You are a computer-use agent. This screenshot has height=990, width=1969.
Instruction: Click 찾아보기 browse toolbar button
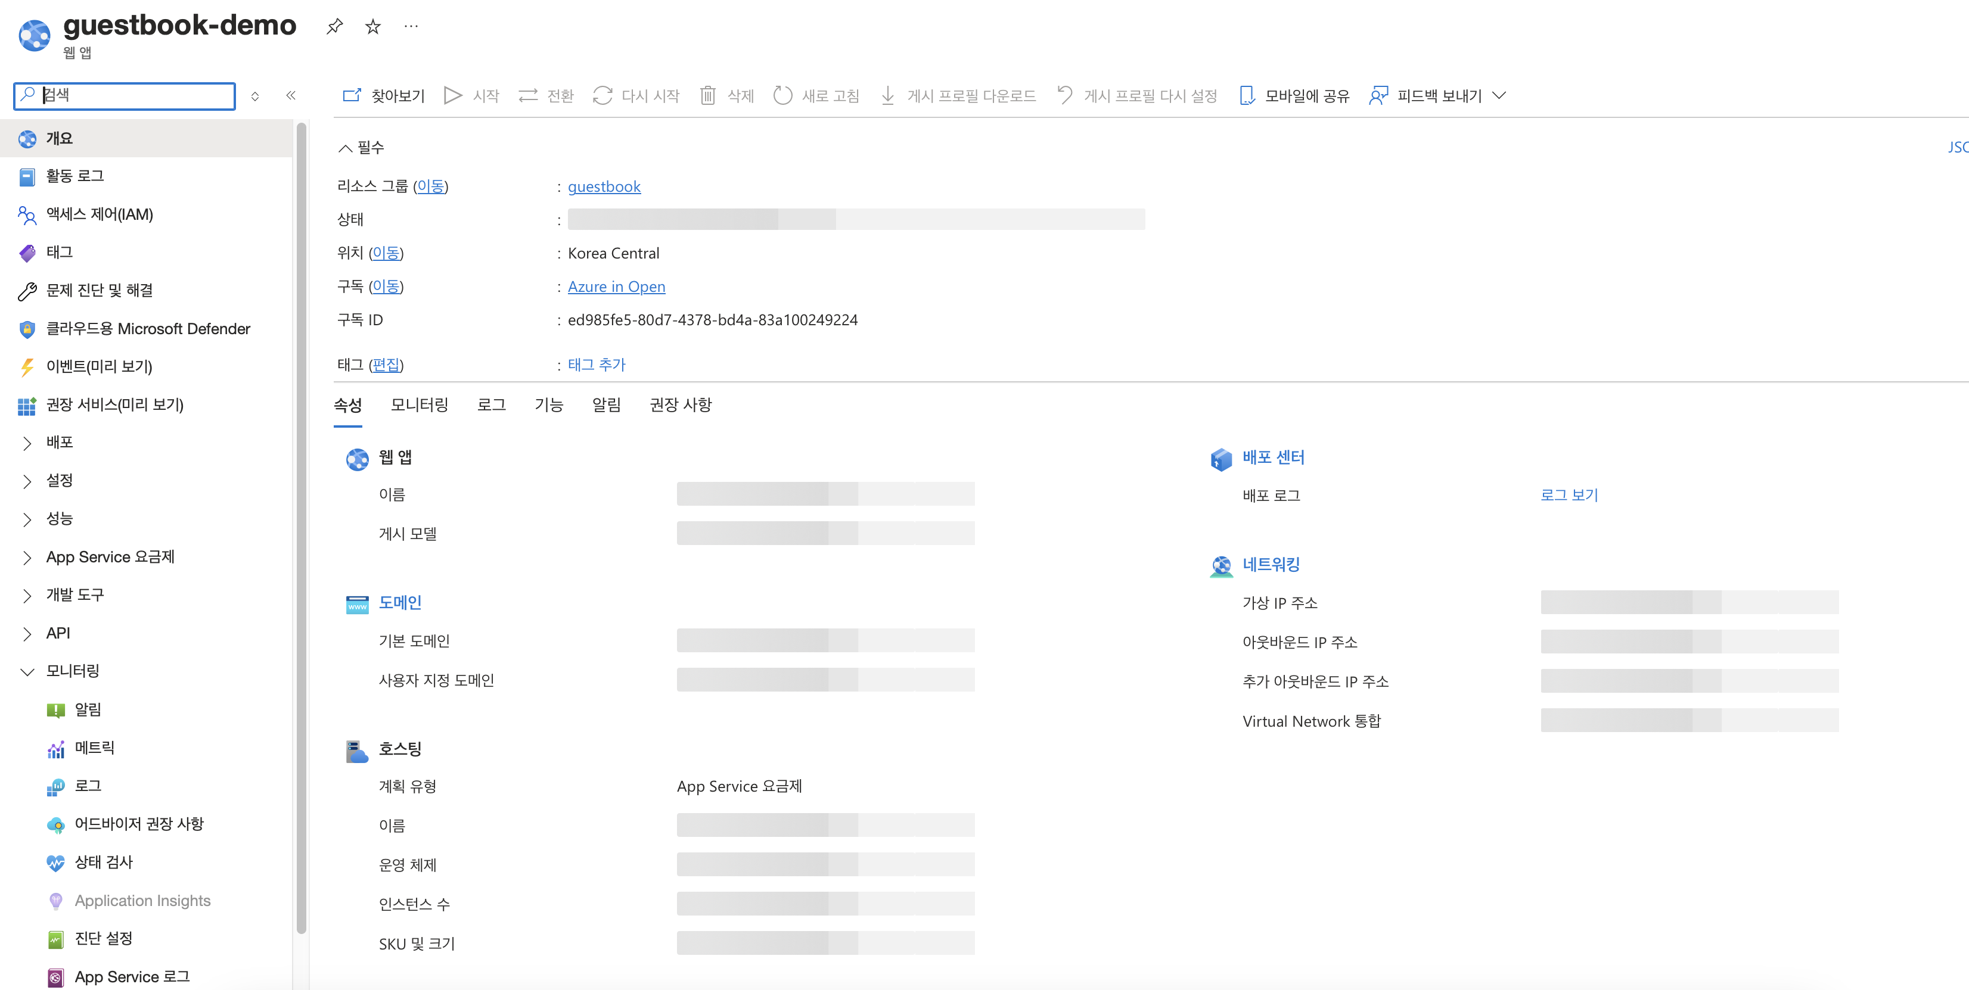tap(384, 95)
